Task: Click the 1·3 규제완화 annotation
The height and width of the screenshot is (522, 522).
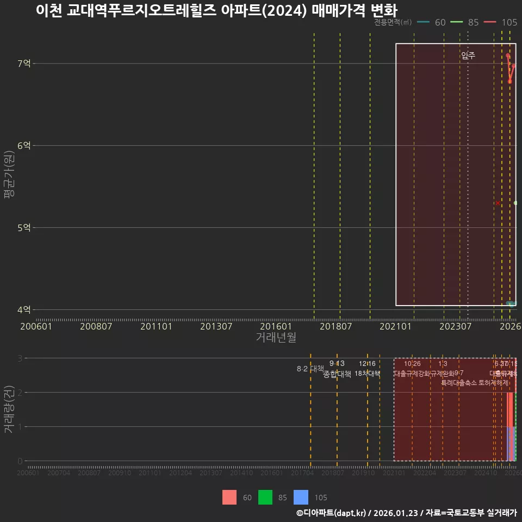Action: click(x=443, y=369)
